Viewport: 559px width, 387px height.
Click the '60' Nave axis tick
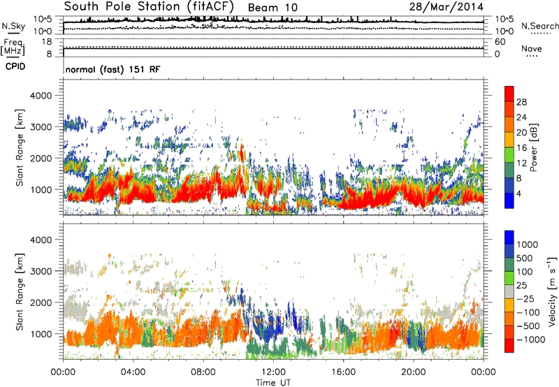tap(500, 42)
